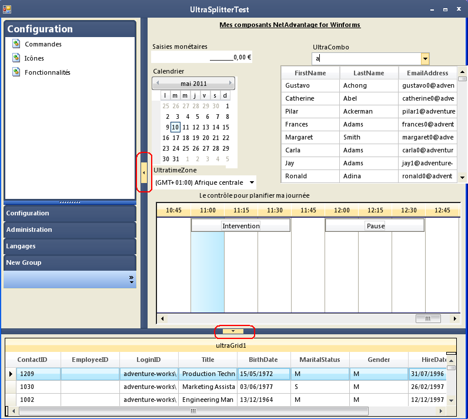Open the UltratimeZone dropdown
The height and width of the screenshot is (419, 468).
click(252, 182)
